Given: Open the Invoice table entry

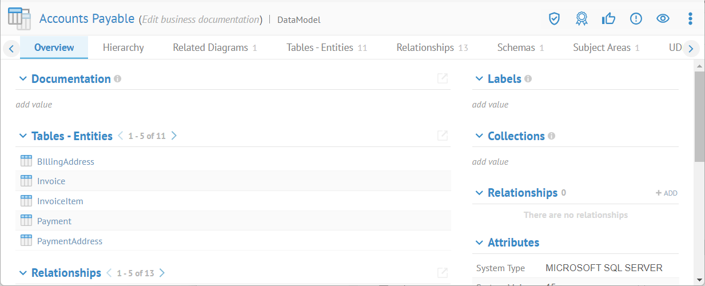Looking at the screenshot, I should point(51,181).
